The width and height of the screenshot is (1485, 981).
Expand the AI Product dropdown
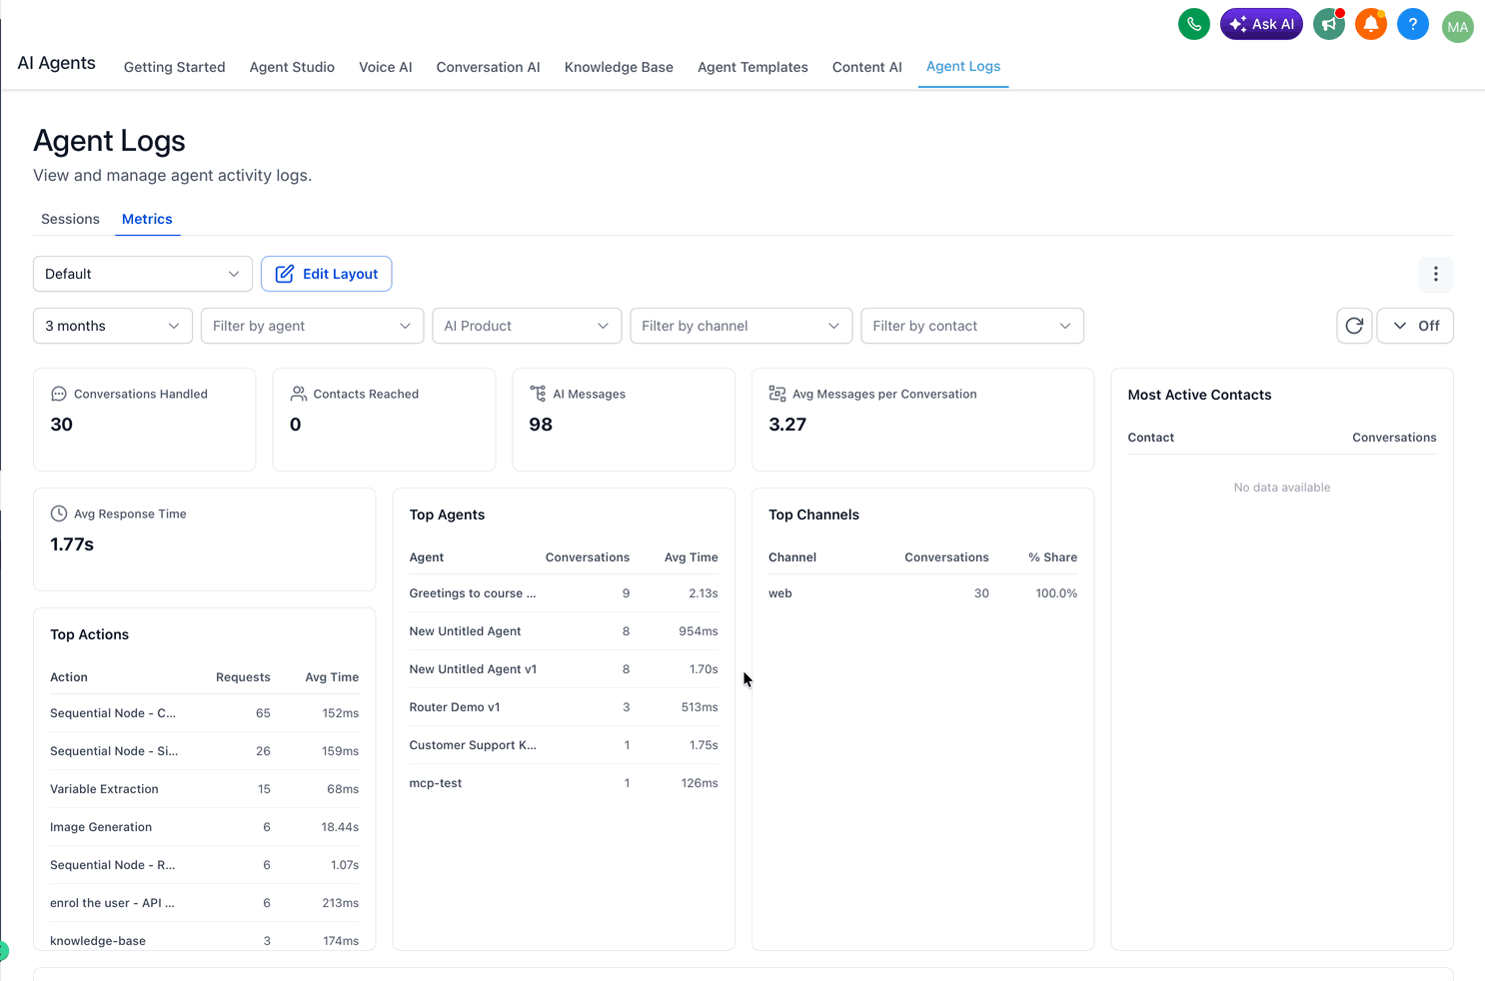[x=527, y=326]
